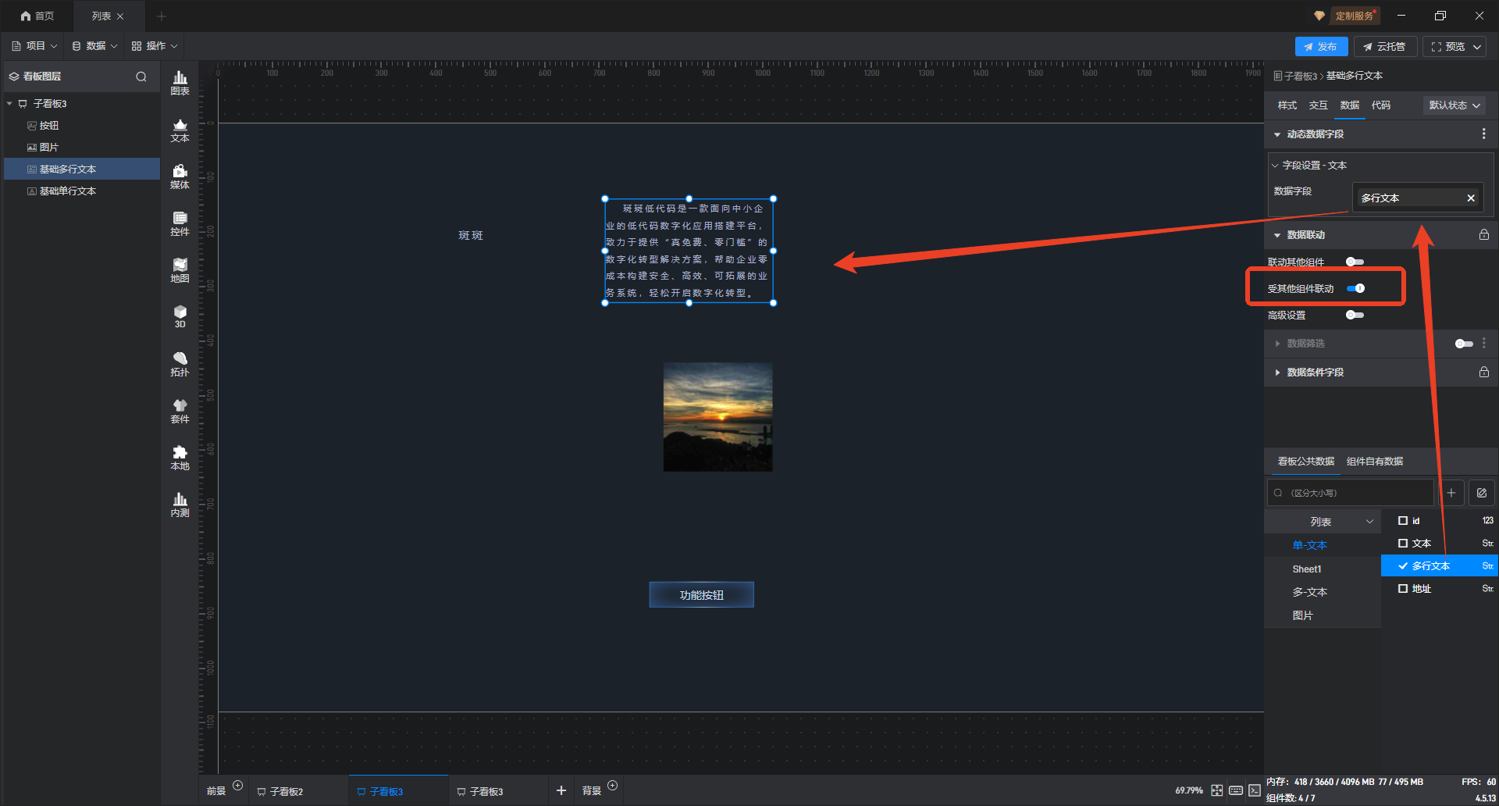
Task: Clear the 多行文本 data field selection
Action: (1471, 198)
